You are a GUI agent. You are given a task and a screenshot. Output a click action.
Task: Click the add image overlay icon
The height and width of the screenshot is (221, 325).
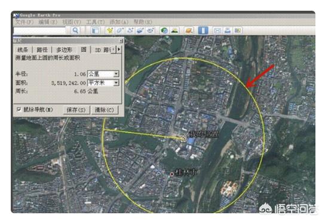point(140,30)
